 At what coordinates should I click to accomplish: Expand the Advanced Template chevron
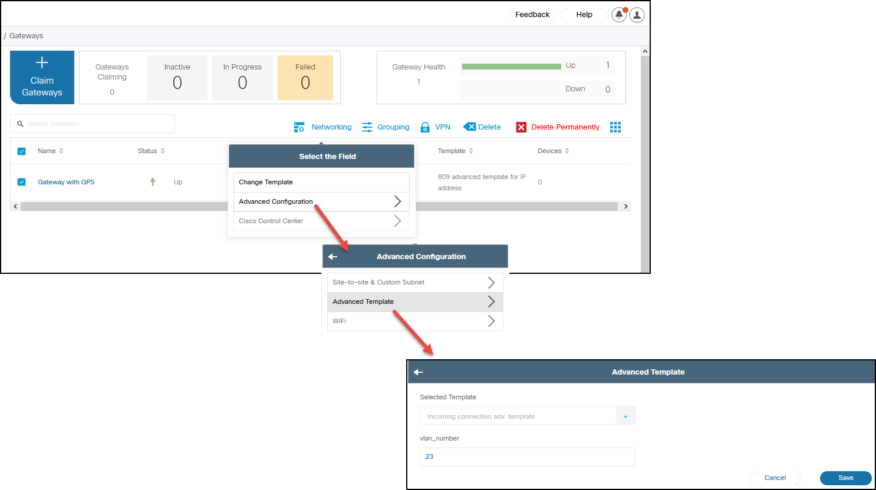coord(491,302)
